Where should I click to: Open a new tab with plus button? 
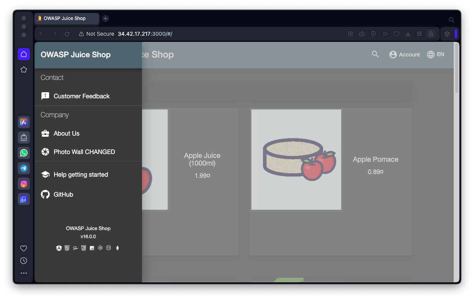coord(106,18)
